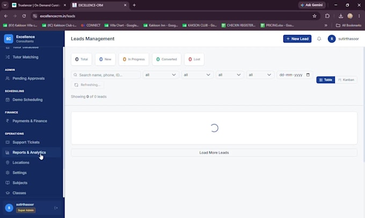Go back to the previous page
The image size is (365, 218).
coord(6,16)
